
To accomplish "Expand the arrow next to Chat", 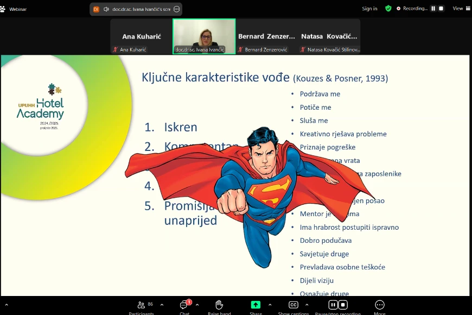I will 197,305.
